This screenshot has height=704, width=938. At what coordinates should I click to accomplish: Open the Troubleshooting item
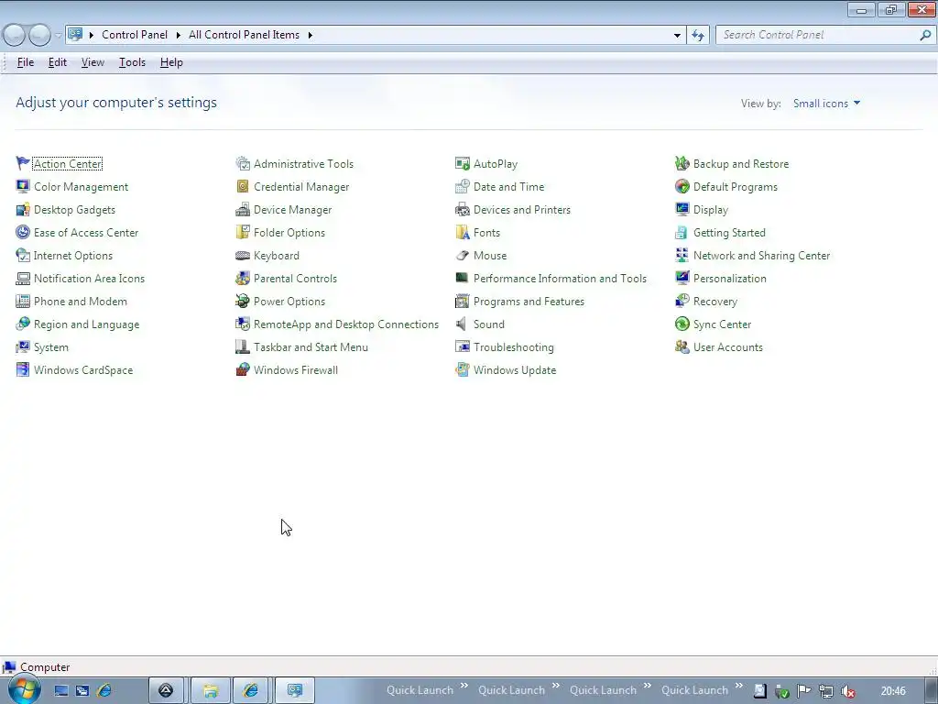pos(513,347)
